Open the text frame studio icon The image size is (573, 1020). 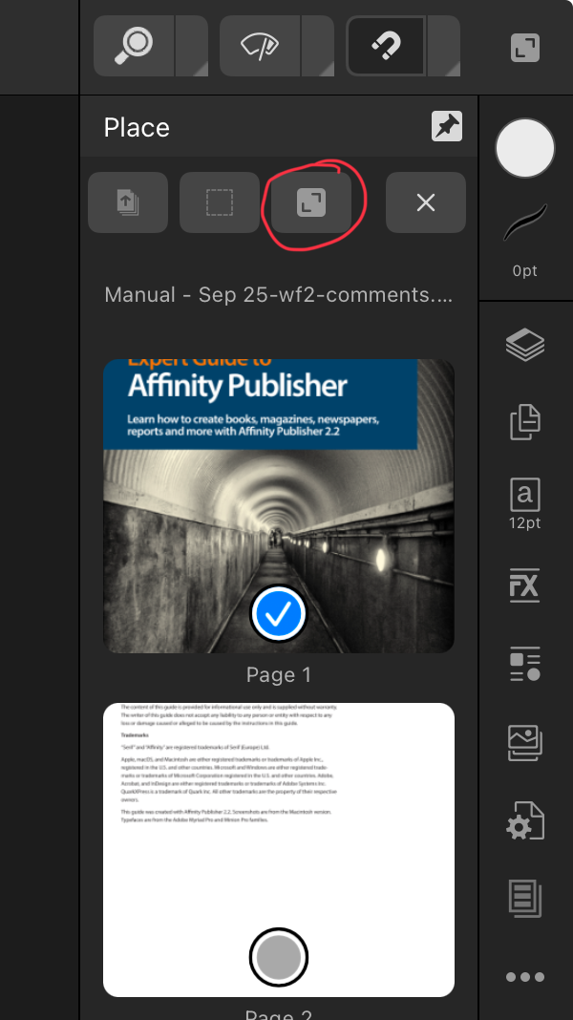coord(525,899)
